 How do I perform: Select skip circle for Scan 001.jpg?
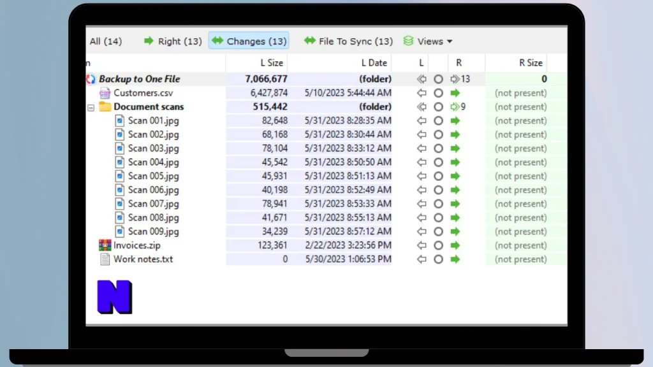[438, 120]
